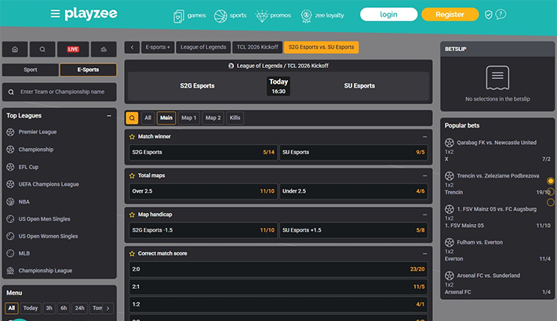Image resolution: width=557 pixels, height=321 pixels.
Task: Click the Qarabag vs Newcastle ball icon
Action: coord(450,142)
